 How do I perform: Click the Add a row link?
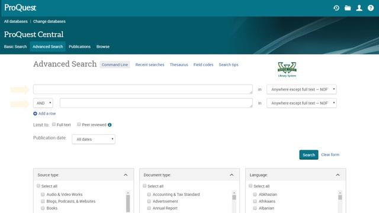[x=47, y=114]
